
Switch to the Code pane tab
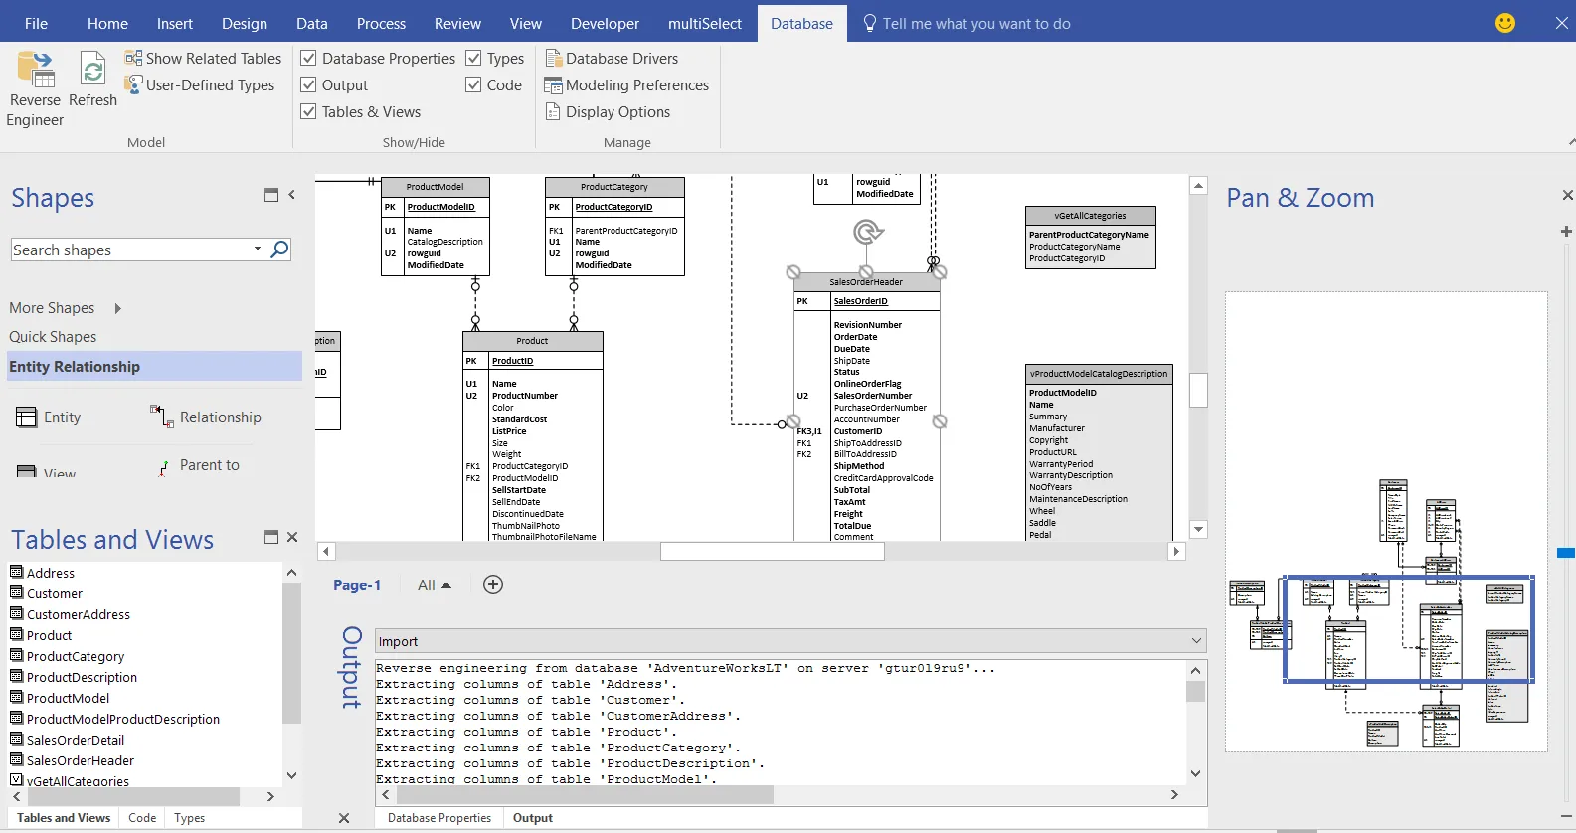coord(142,818)
